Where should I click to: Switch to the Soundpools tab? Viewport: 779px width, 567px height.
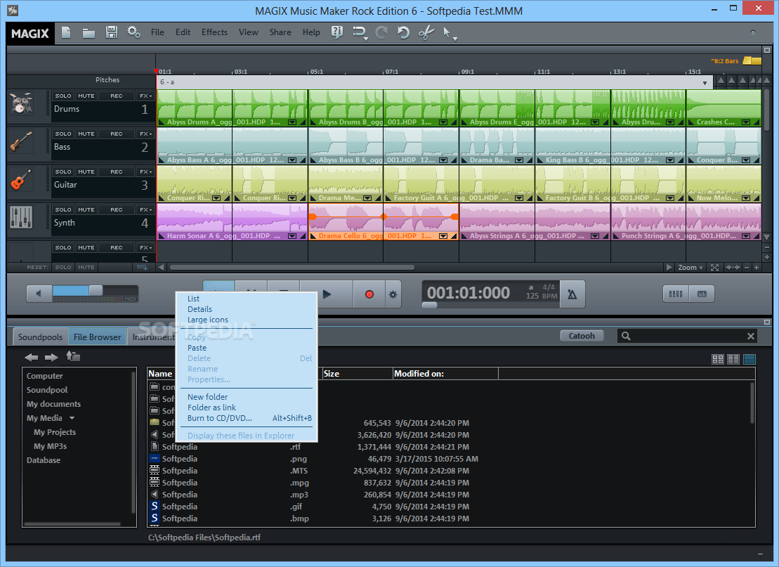40,337
